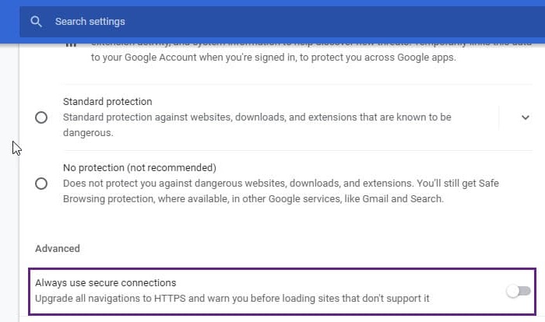Click the blank area right of Advanced heading
Viewport: 545px width, 322px height.
coord(311,249)
